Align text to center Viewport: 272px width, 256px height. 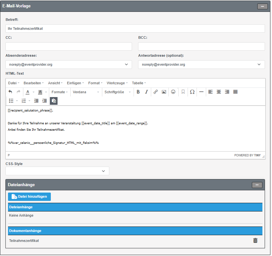click(x=219, y=92)
